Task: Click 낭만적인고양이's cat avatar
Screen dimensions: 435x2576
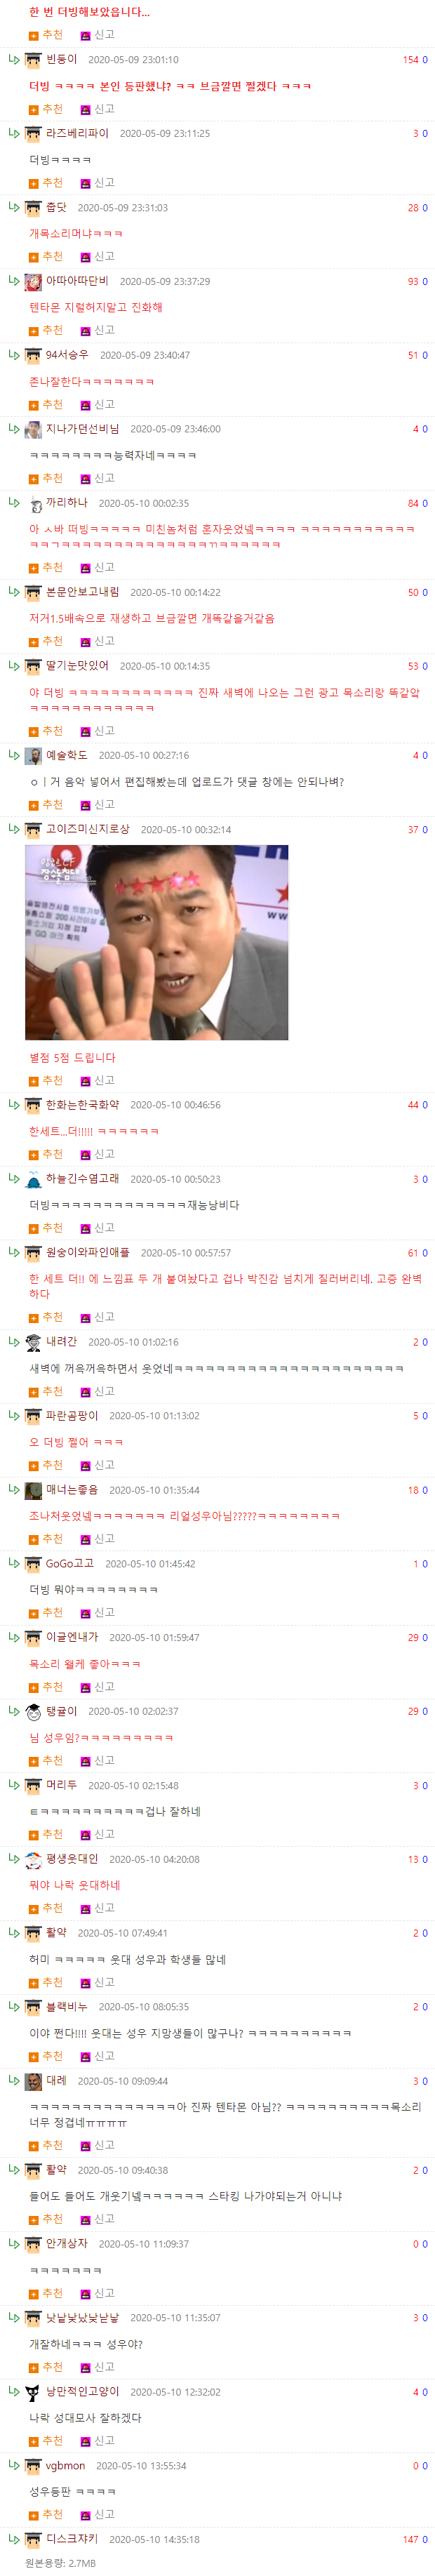Action: [33, 2392]
